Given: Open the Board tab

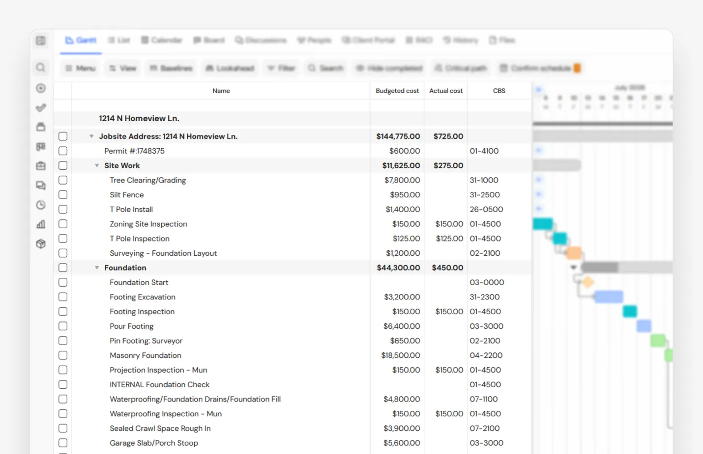Looking at the screenshot, I should tap(209, 40).
